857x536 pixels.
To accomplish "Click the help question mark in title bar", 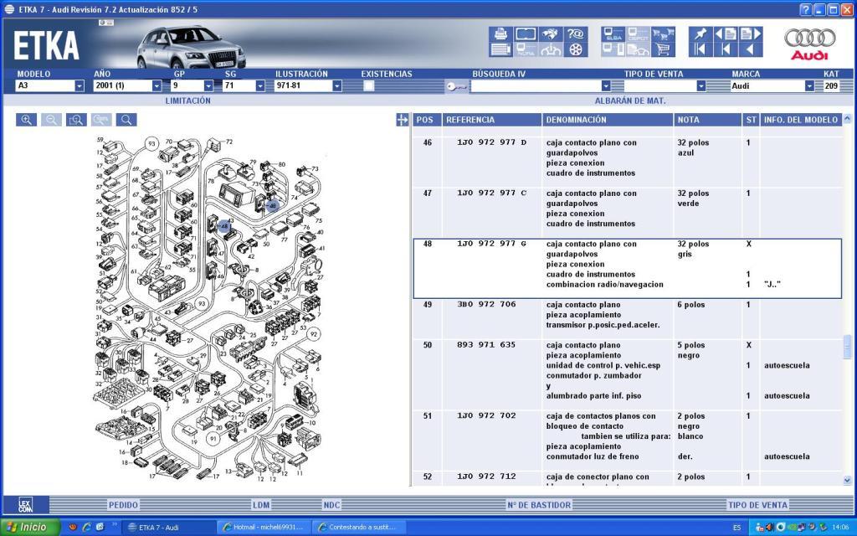I will click(x=806, y=9).
